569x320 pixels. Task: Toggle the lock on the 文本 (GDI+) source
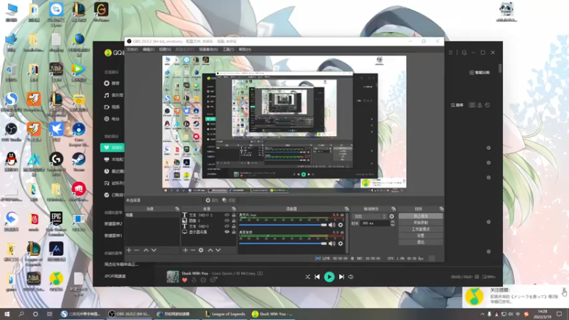click(x=234, y=226)
